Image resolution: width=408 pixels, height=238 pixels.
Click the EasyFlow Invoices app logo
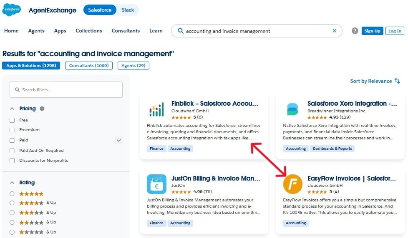292,184
